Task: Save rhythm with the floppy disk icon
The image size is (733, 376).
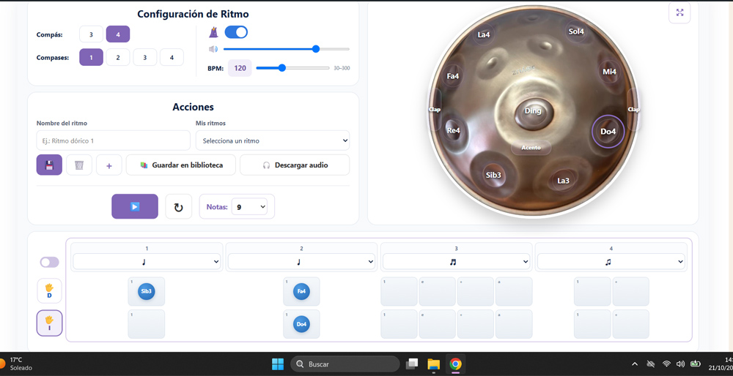Action: point(49,165)
